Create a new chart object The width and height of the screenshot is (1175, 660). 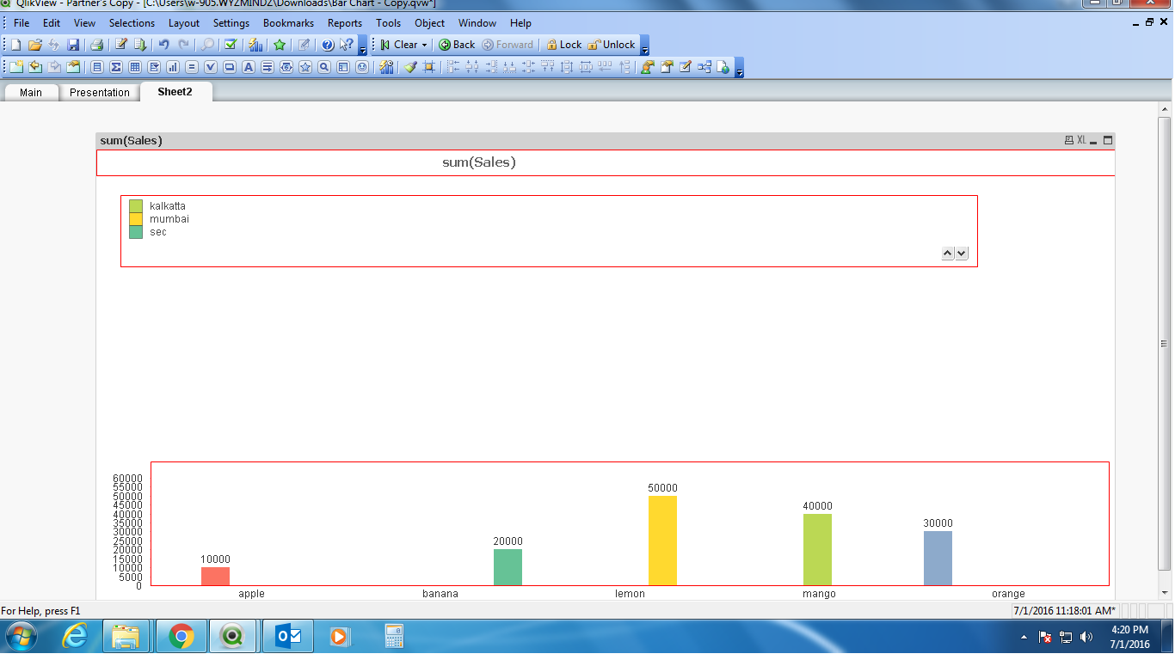click(173, 67)
